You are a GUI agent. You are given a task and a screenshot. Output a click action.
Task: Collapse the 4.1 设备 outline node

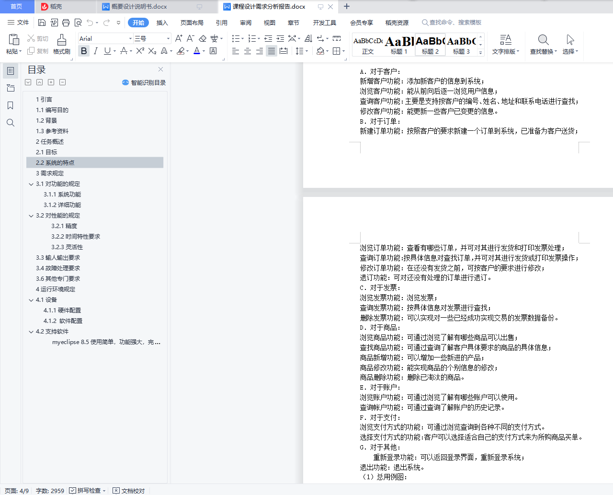tap(31, 300)
